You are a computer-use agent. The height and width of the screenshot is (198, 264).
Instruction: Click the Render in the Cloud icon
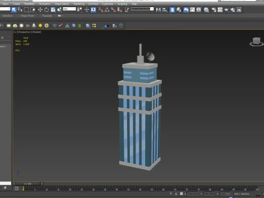pos(233,9)
